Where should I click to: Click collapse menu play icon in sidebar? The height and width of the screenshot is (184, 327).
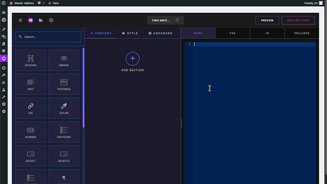pos(4,111)
